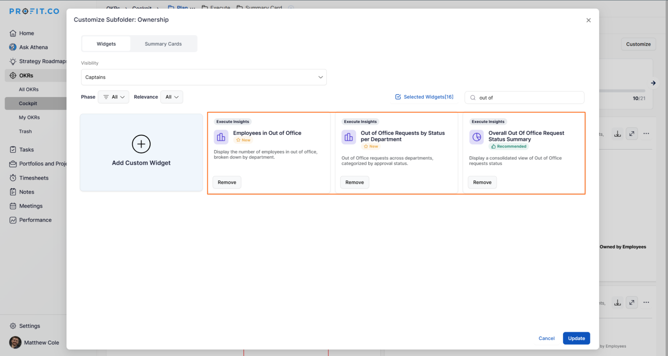Screen dimensions: 668x356
Task: Open Settings from the sidebar
Action: tap(29, 326)
